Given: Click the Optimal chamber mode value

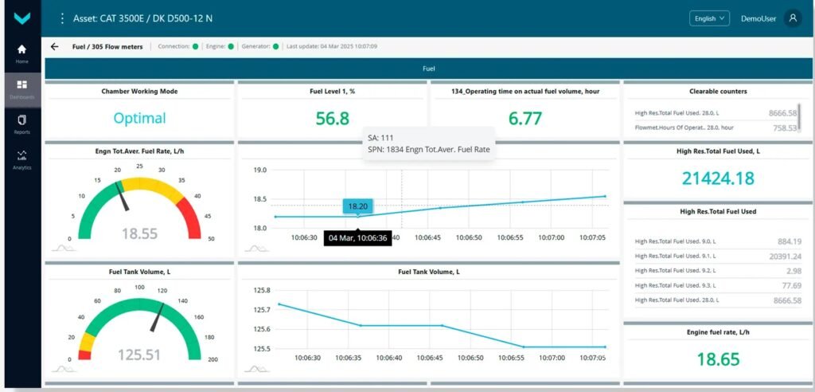Looking at the screenshot, I should pyautogui.click(x=139, y=118).
